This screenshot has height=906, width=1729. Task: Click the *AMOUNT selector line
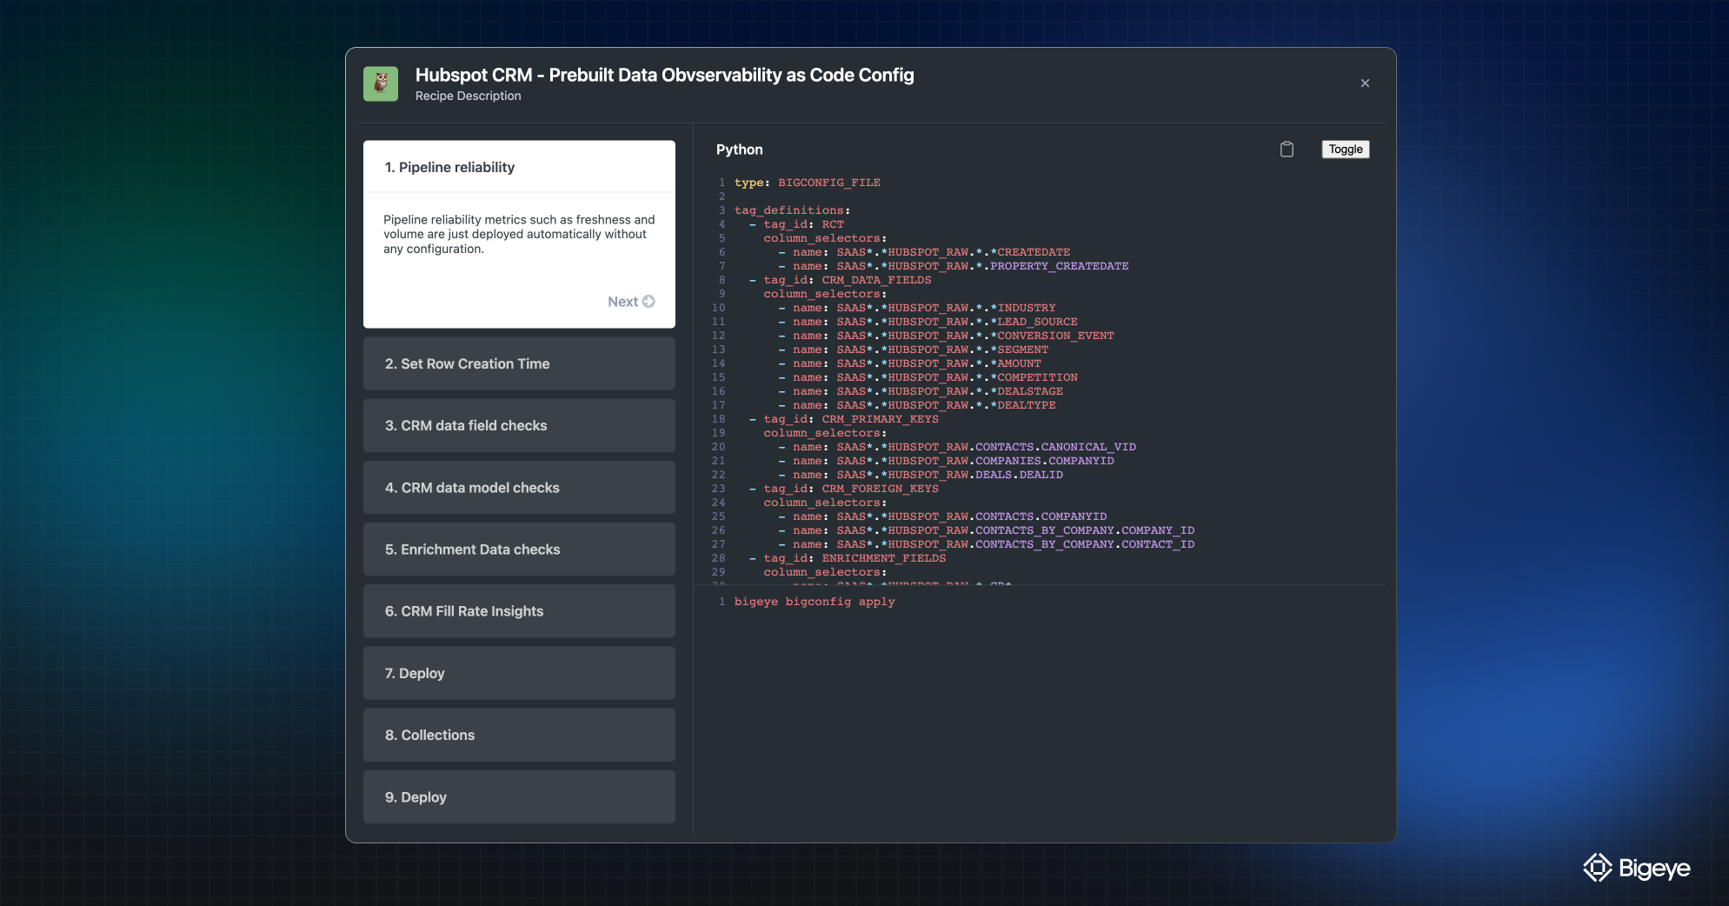click(909, 363)
